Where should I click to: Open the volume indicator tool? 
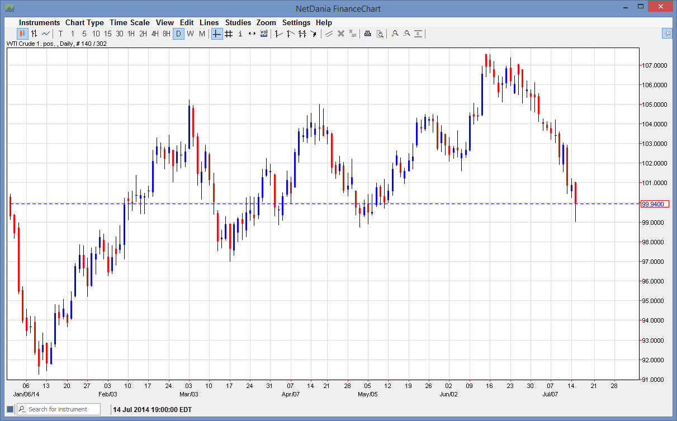click(x=263, y=34)
